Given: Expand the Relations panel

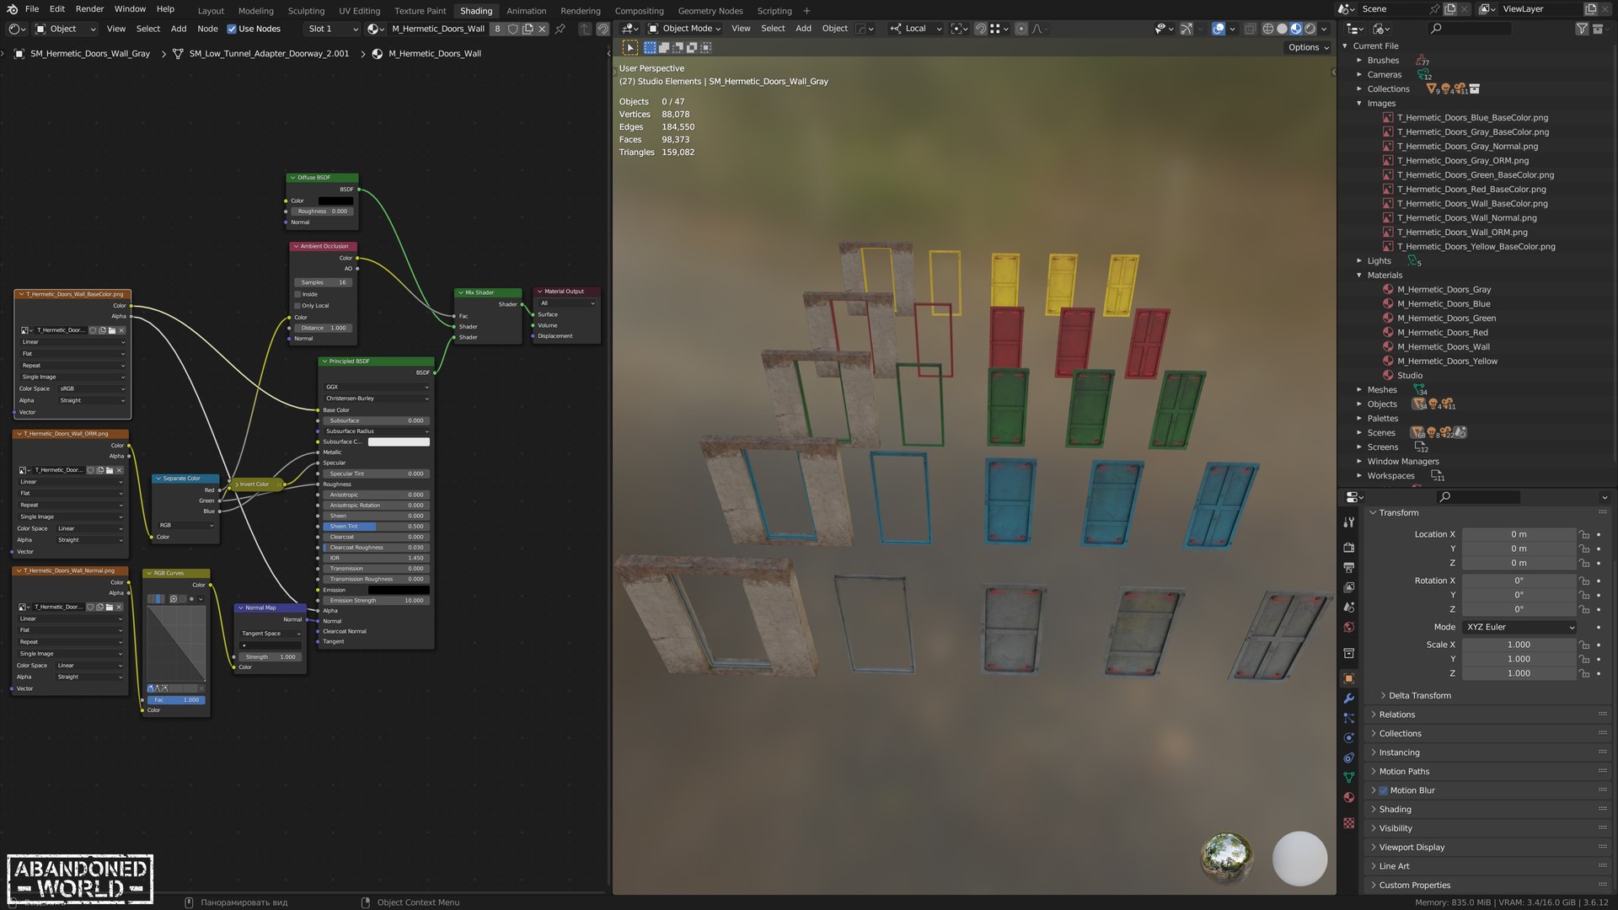Looking at the screenshot, I should coord(1397,715).
